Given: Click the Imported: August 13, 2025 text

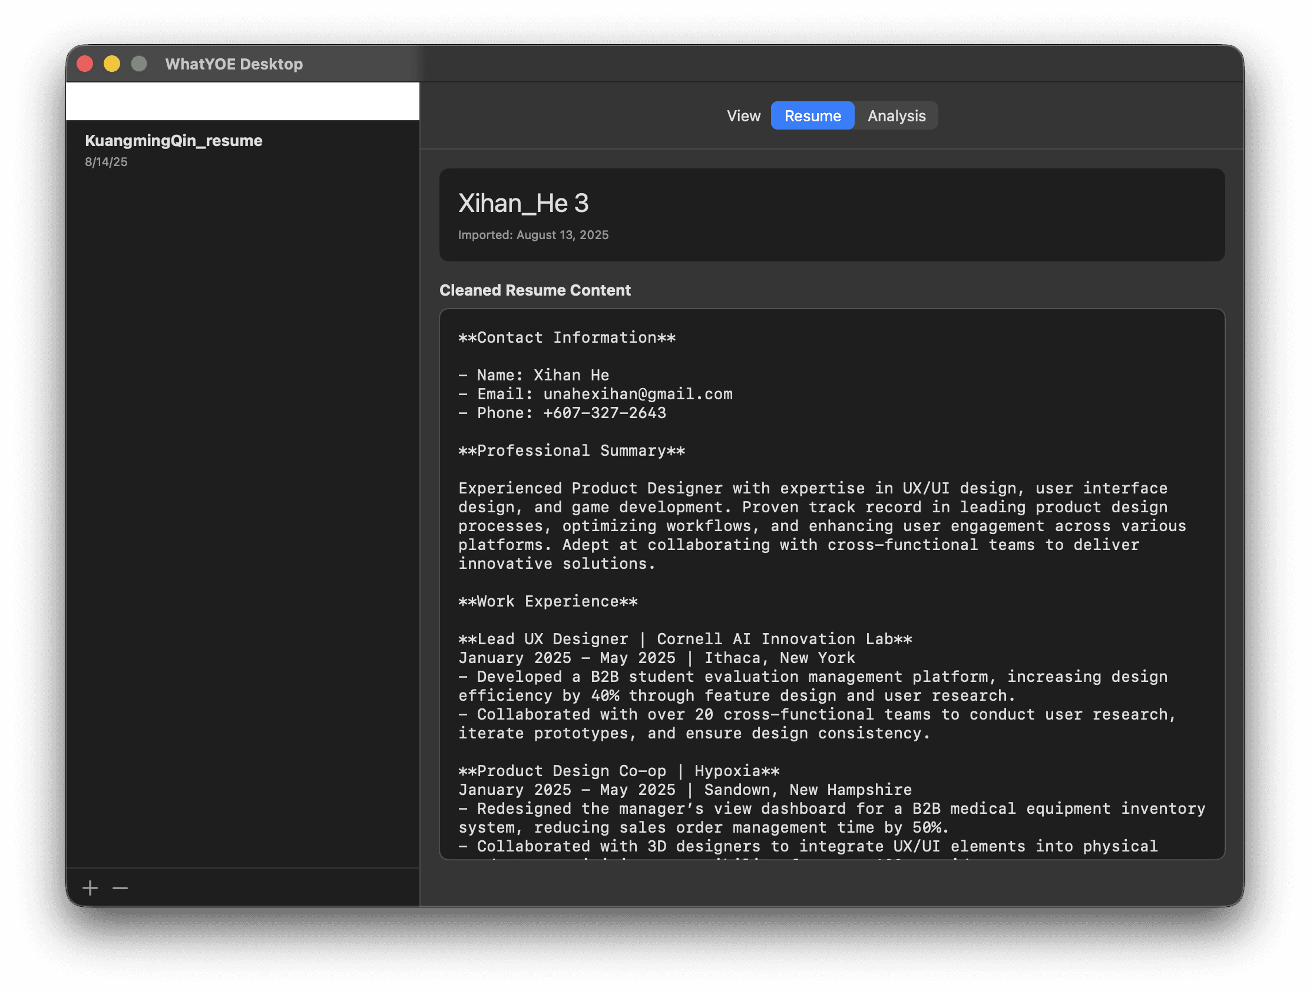Looking at the screenshot, I should pos(533,235).
